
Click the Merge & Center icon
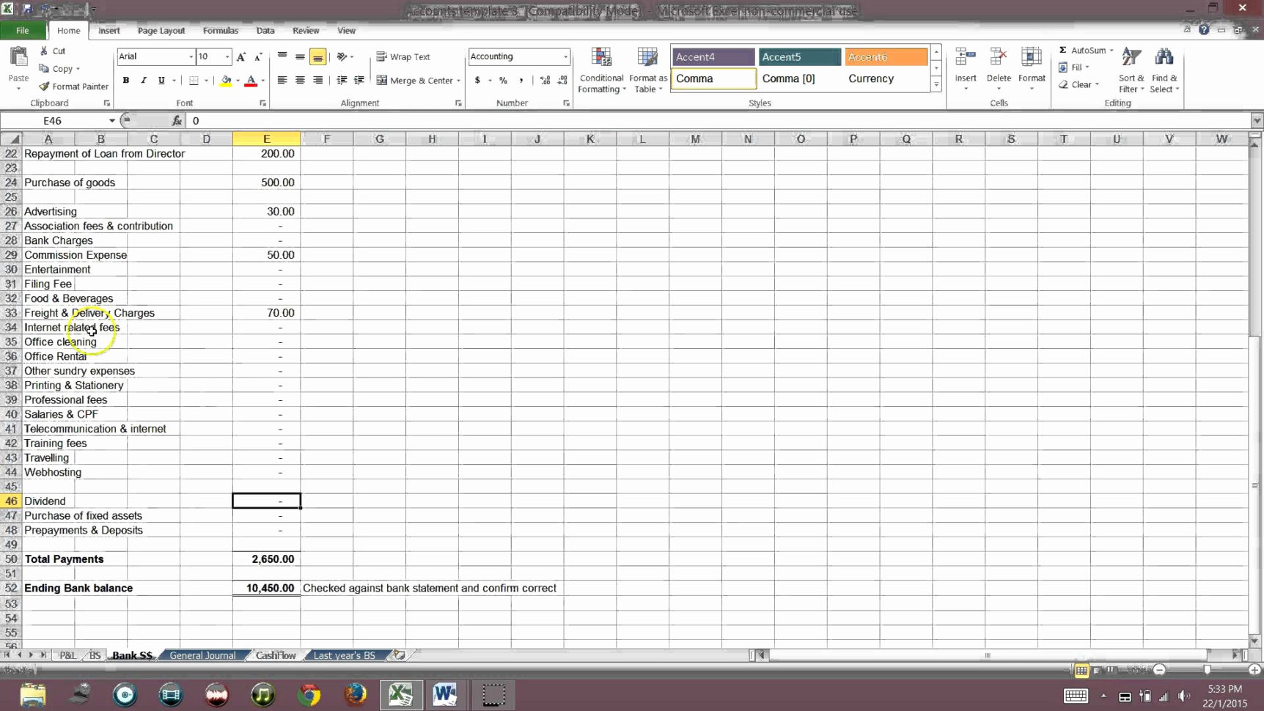click(x=382, y=81)
